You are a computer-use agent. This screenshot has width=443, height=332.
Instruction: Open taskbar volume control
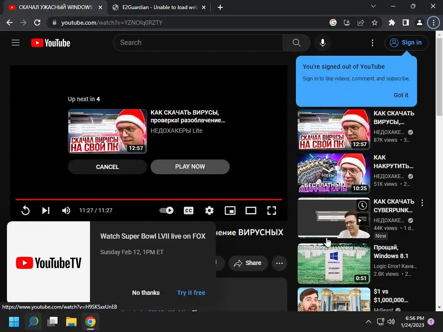[391, 322]
